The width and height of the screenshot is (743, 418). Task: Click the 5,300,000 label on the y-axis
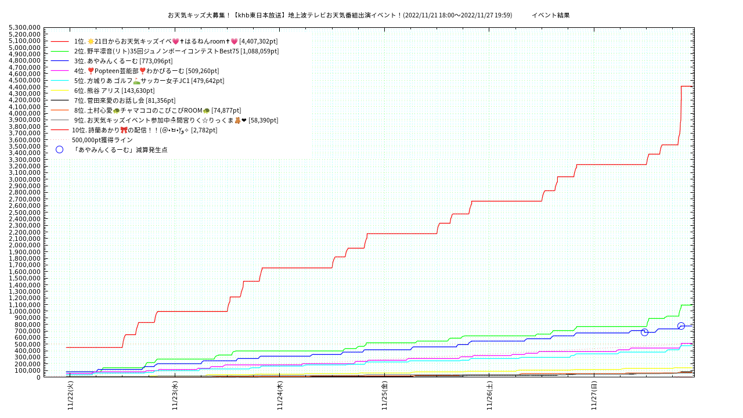pyautogui.click(x=24, y=28)
